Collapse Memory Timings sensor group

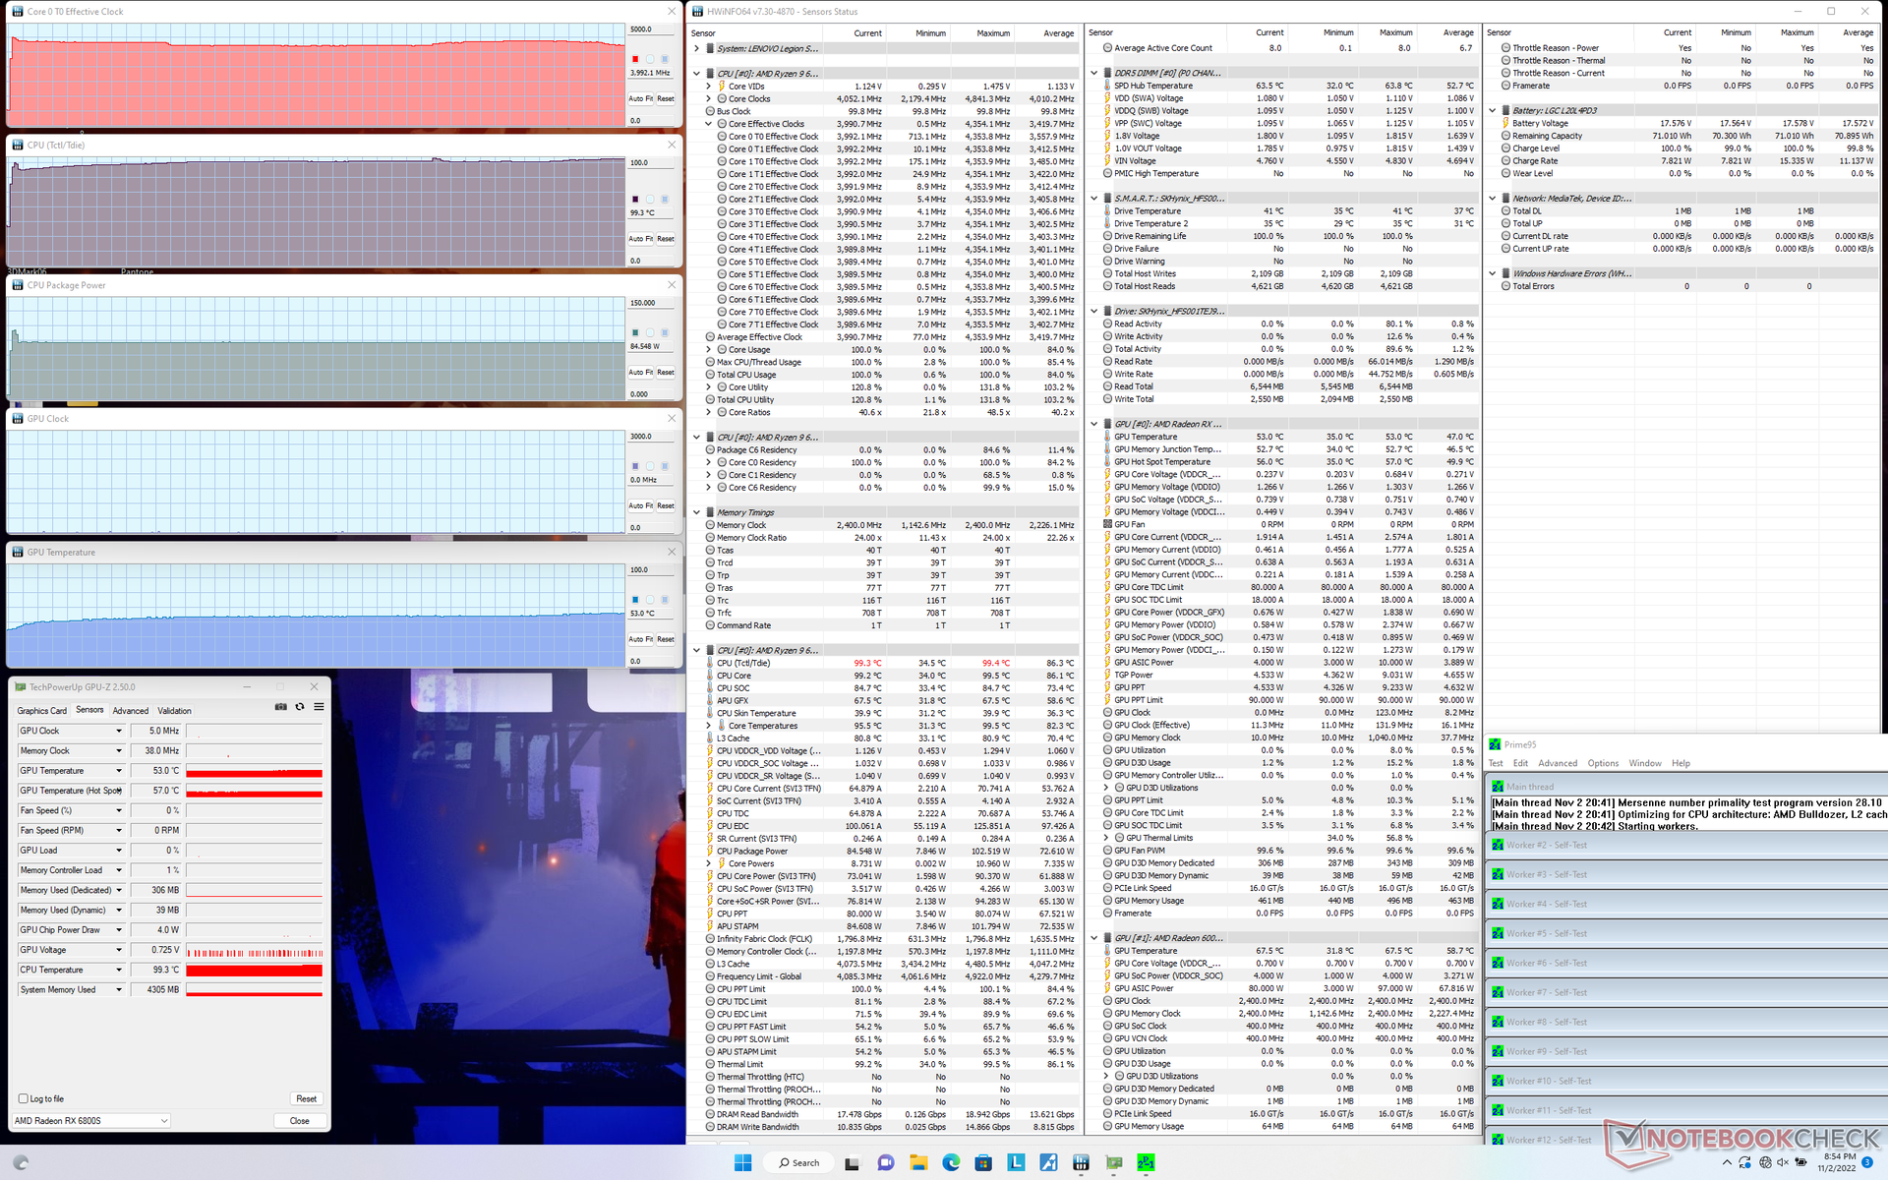[x=696, y=512]
